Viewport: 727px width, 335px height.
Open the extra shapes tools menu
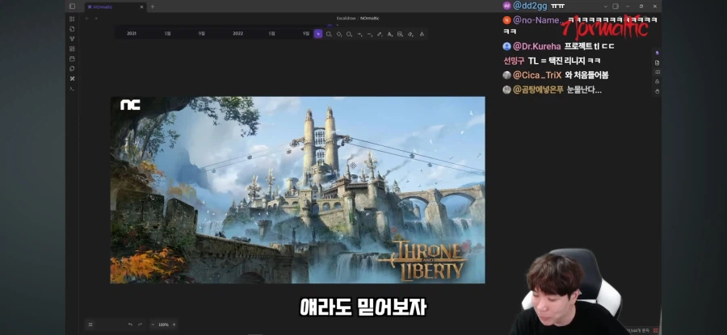pyautogui.click(x=422, y=34)
